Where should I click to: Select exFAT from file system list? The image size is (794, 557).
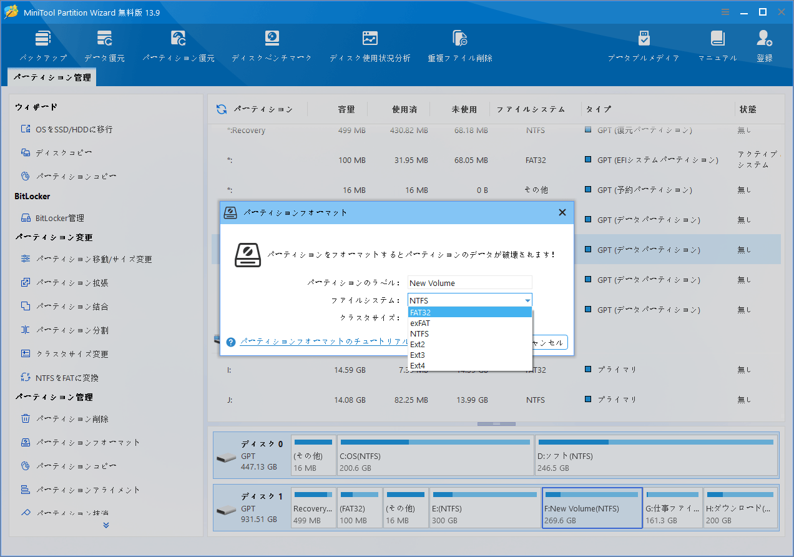470,323
